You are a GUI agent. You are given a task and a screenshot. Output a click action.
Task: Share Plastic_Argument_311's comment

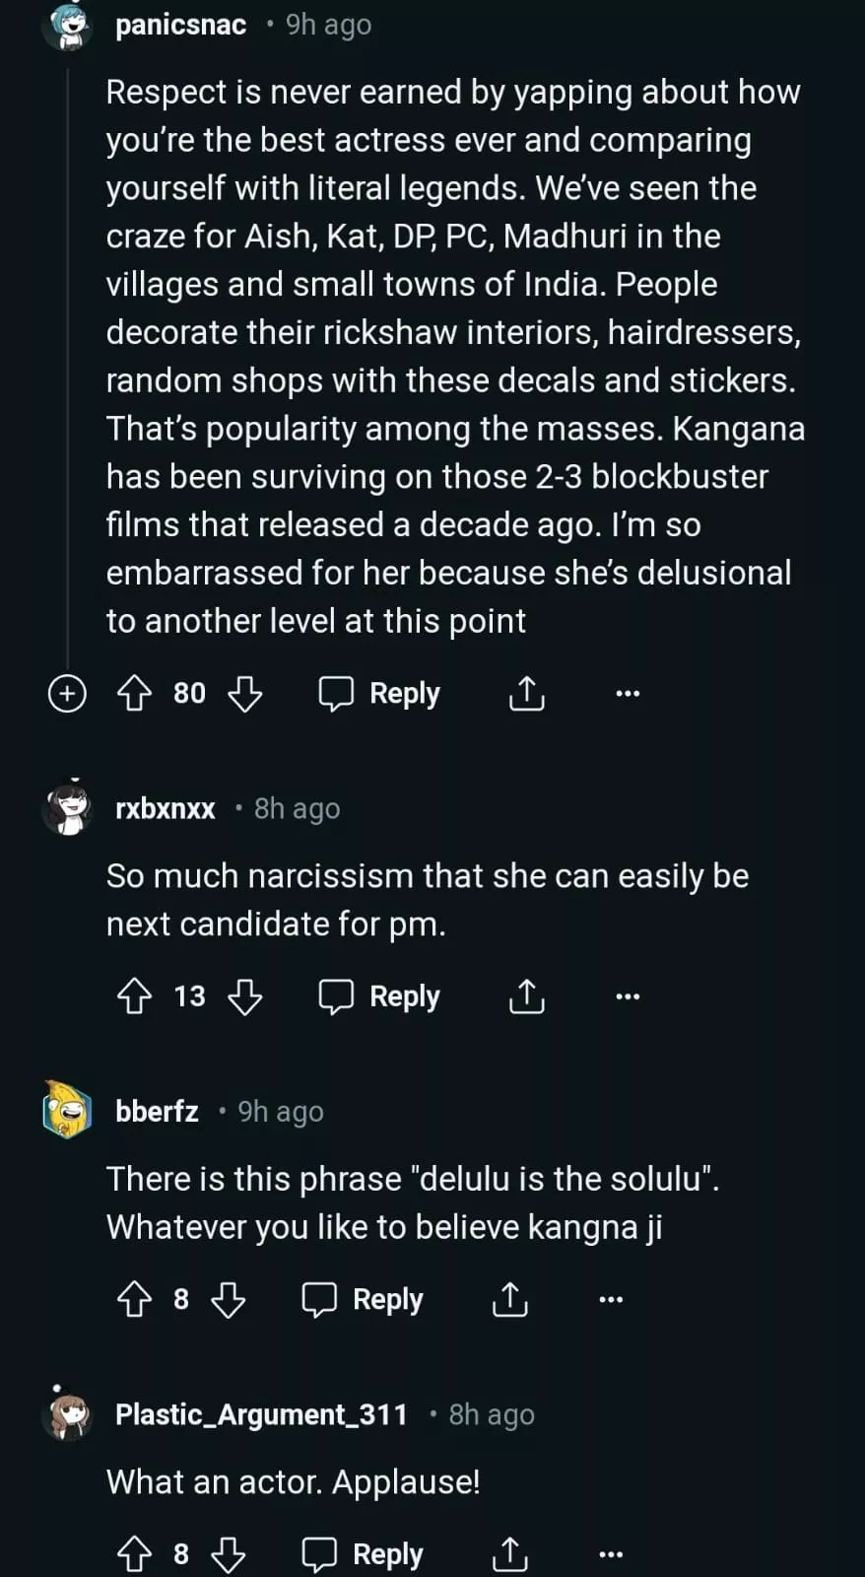509,1554
